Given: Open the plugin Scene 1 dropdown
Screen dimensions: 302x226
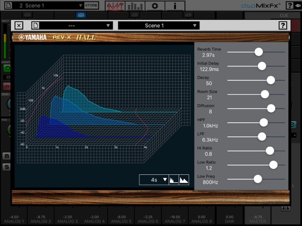Looking at the screenshot, I should coord(159,25).
